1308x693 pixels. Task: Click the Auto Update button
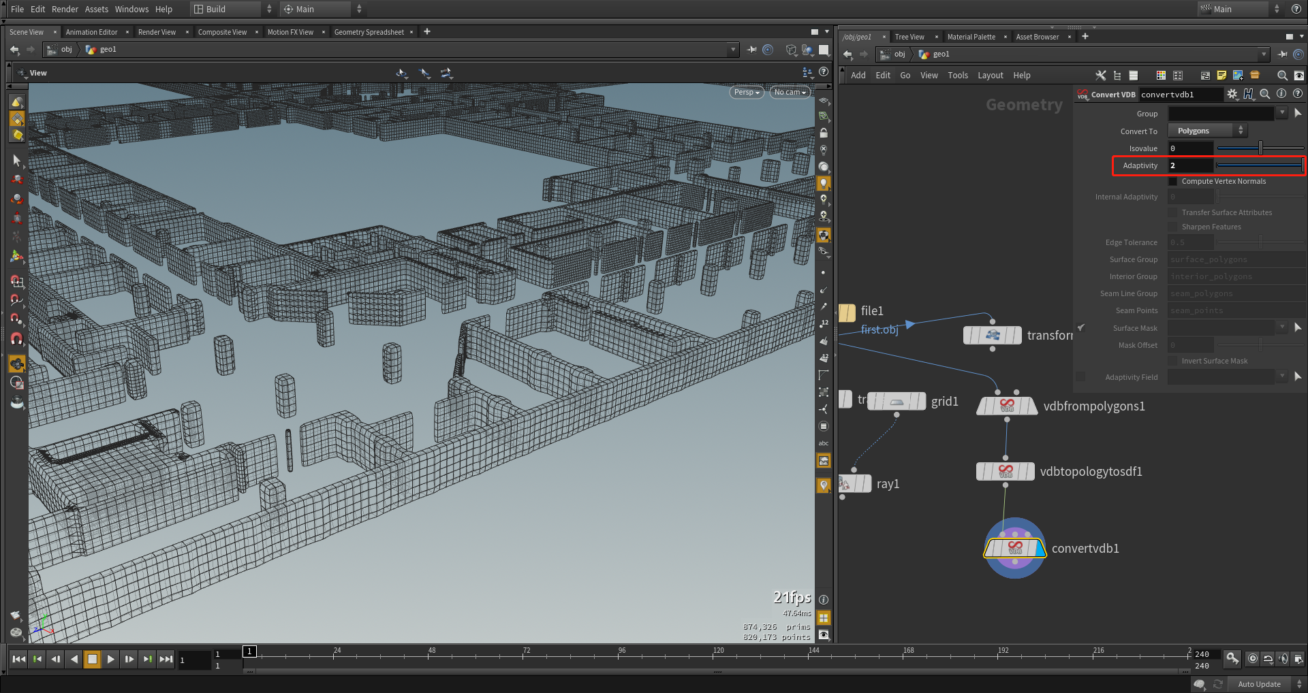1259,684
